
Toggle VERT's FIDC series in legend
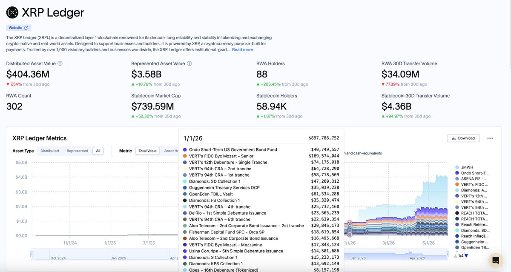click(471, 185)
